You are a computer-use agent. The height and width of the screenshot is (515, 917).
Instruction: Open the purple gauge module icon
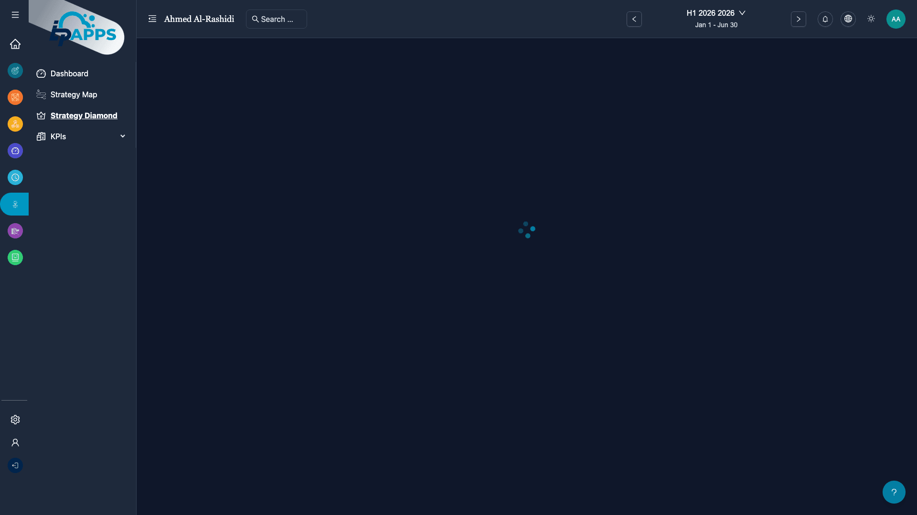(x=15, y=151)
